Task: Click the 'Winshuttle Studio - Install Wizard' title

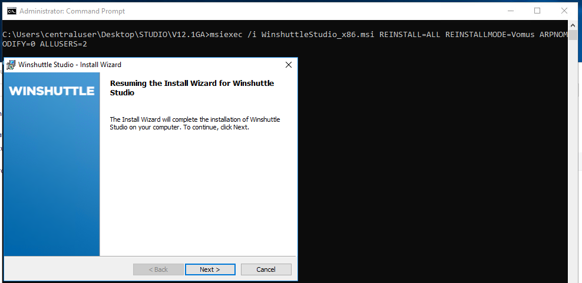Action: click(70, 65)
